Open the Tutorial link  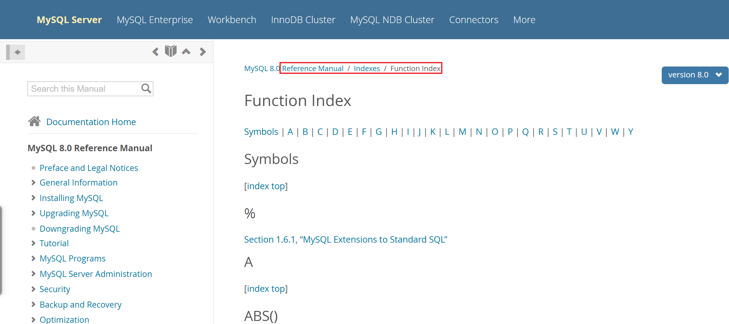(x=54, y=243)
